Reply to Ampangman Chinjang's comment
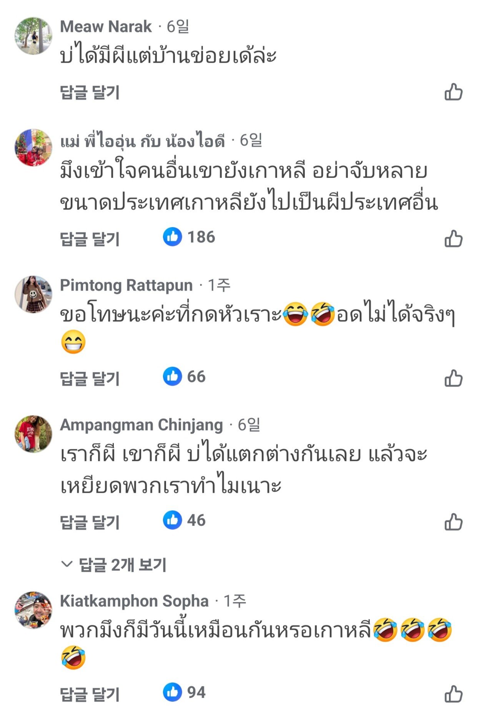Viewport: 492px width, 713px height. 90,522
